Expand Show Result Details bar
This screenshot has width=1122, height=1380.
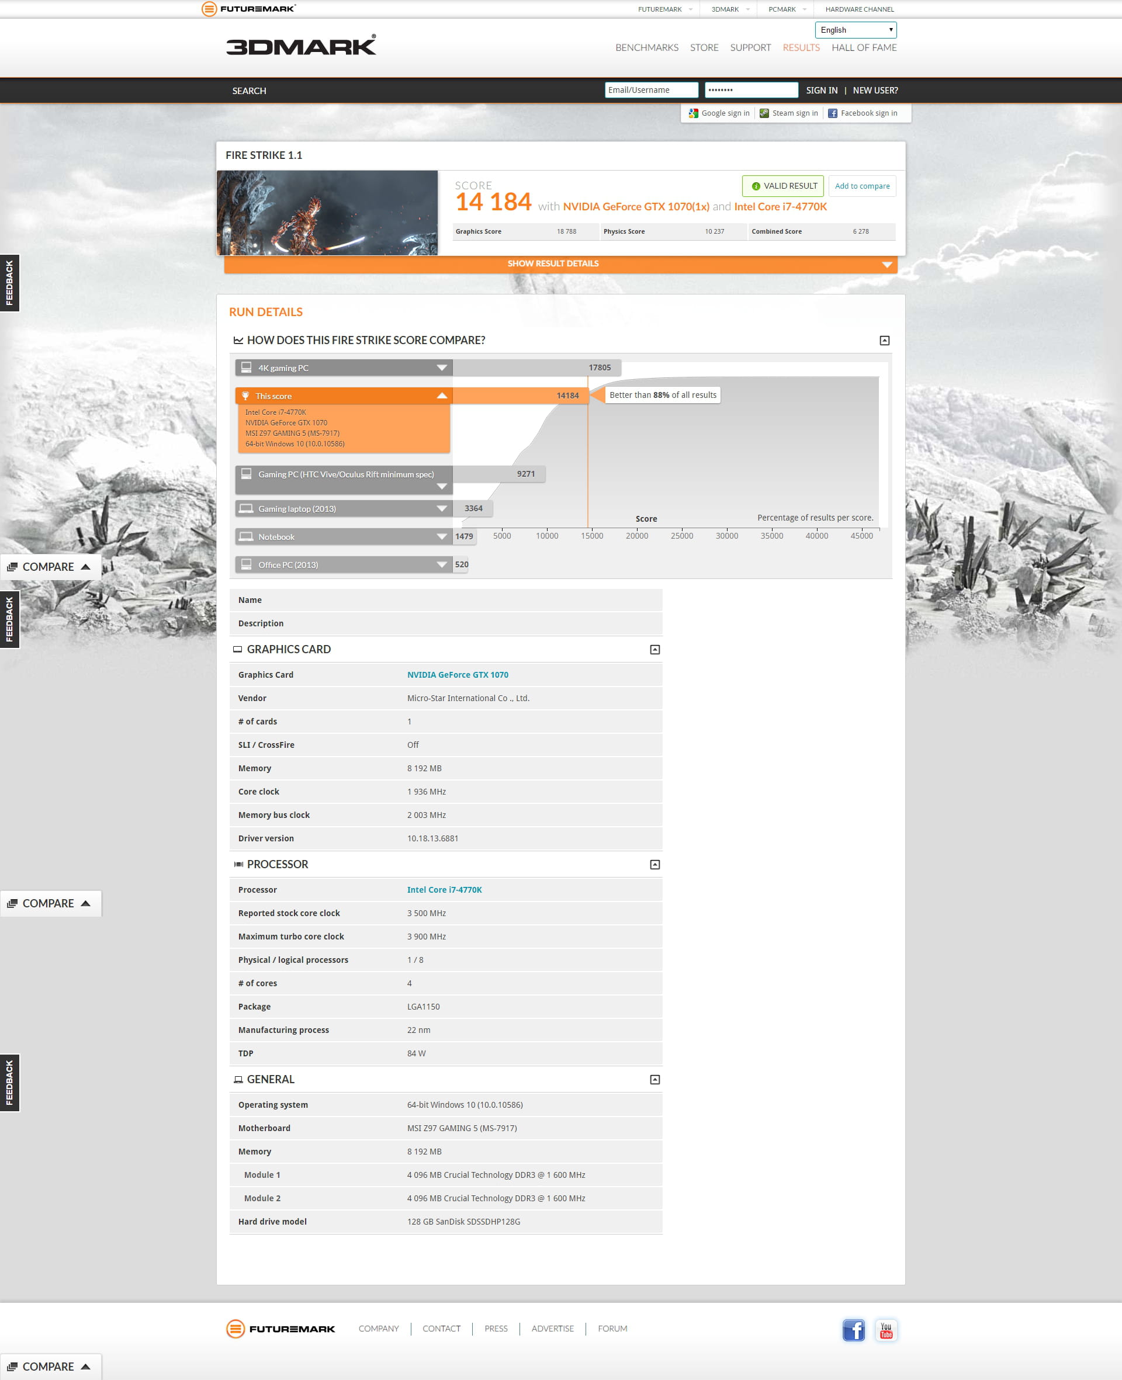[x=560, y=263]
